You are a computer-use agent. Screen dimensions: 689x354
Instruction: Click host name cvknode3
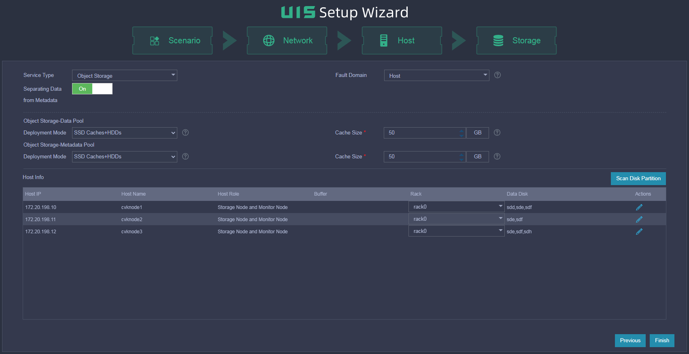[x=132, y=232]
